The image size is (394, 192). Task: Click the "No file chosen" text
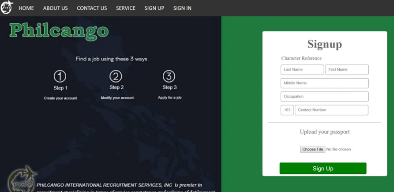click(x=338, y=149)
